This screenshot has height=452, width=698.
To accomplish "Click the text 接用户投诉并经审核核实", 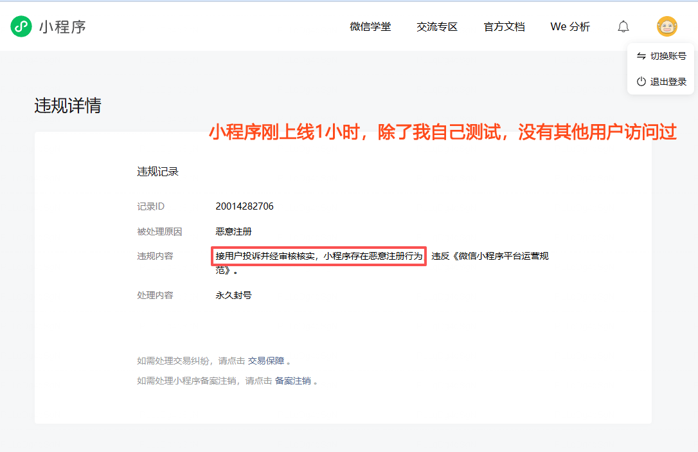I will (x=265, y=256).
